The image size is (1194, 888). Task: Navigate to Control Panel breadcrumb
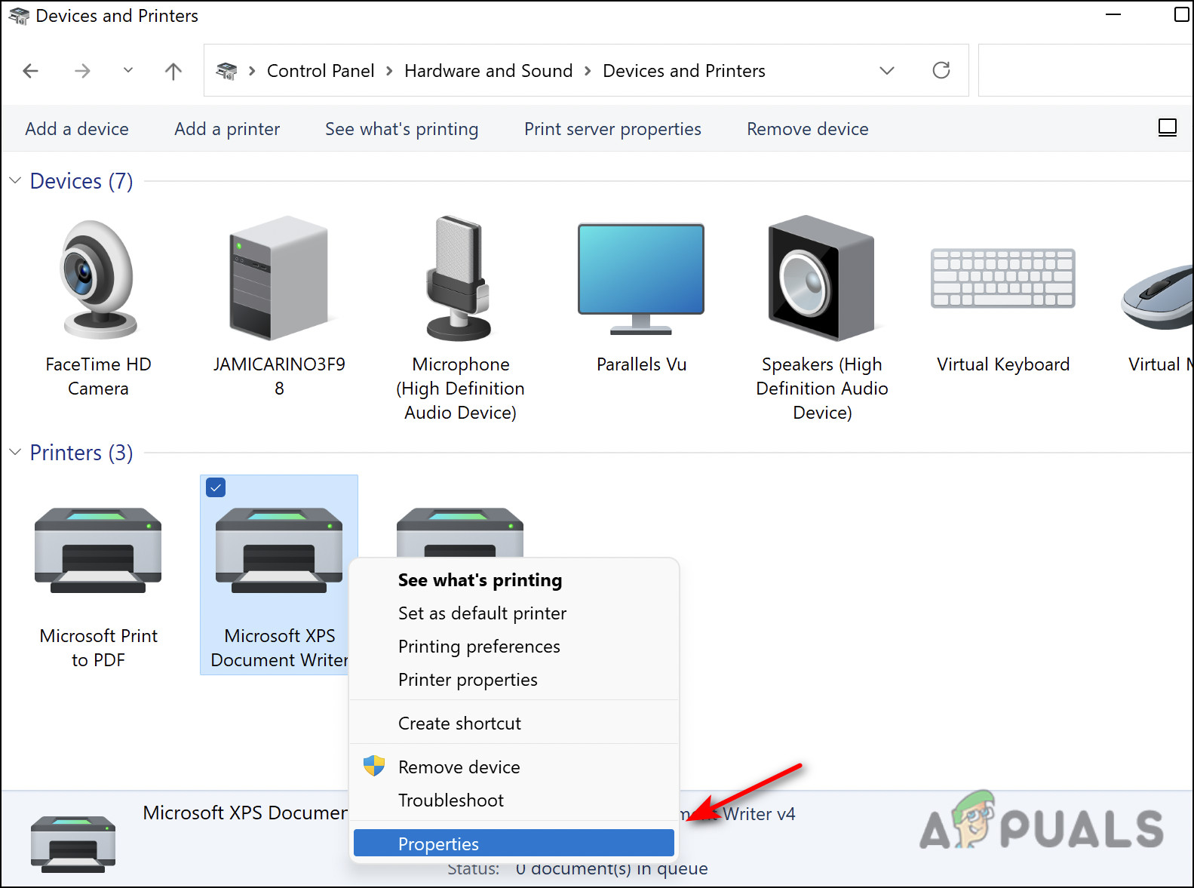[x=321, y=71]
